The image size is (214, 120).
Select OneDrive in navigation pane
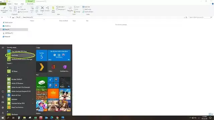coord(7,26)
